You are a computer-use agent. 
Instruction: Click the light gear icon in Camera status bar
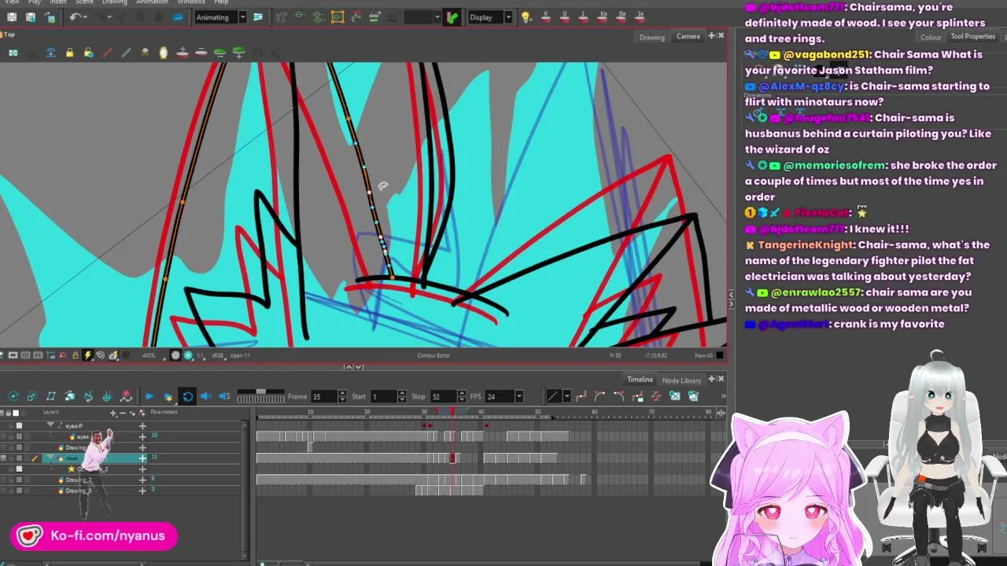(x=175, y=355)
